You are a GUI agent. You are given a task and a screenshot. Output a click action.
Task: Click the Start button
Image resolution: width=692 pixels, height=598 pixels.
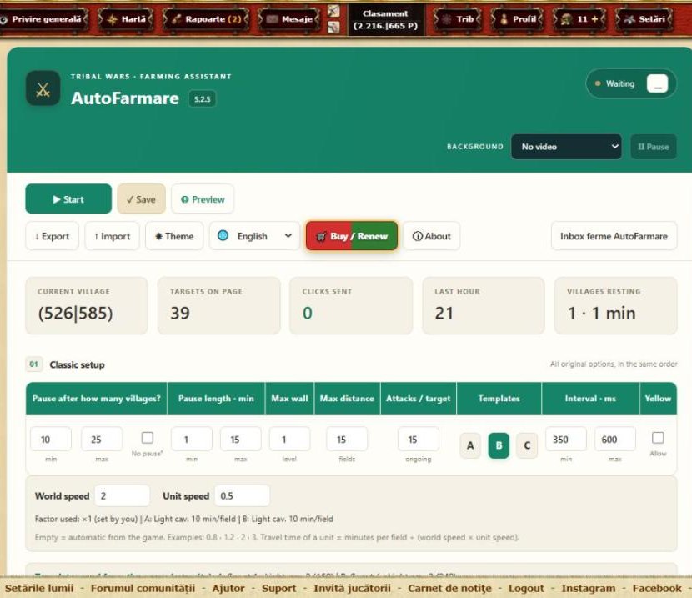point(68,199)
